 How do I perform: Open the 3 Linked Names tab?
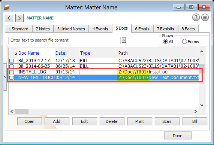coord(71,29)
